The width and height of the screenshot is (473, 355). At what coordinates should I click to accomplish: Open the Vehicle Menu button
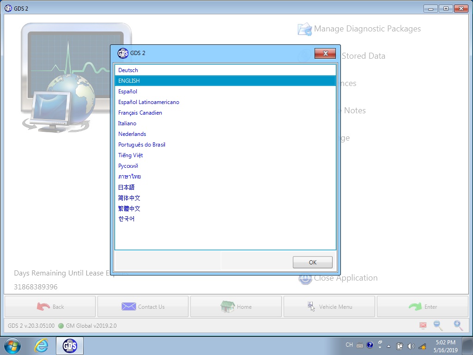click(x=329, y=307)
